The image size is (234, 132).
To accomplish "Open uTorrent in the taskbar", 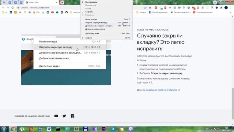I will [22, 129].
